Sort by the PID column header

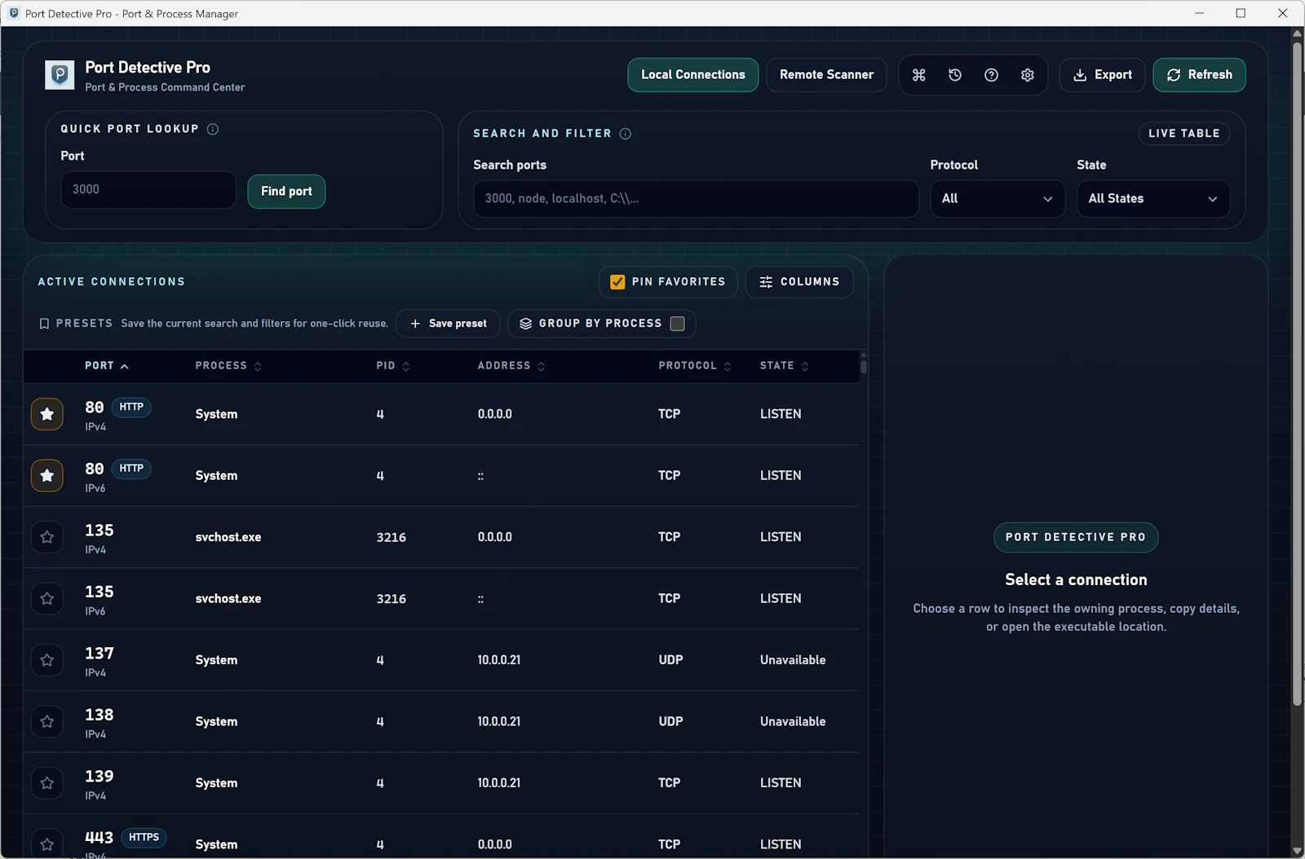(393, 366)
